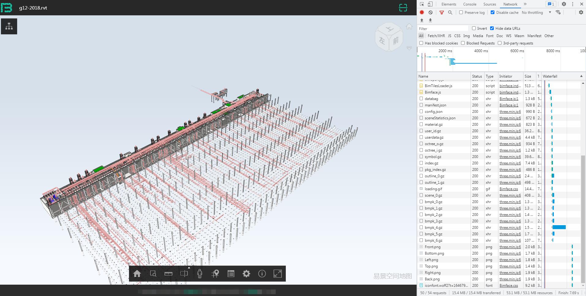Click the model tree icon at top left
586x296 pixels.
9,26
